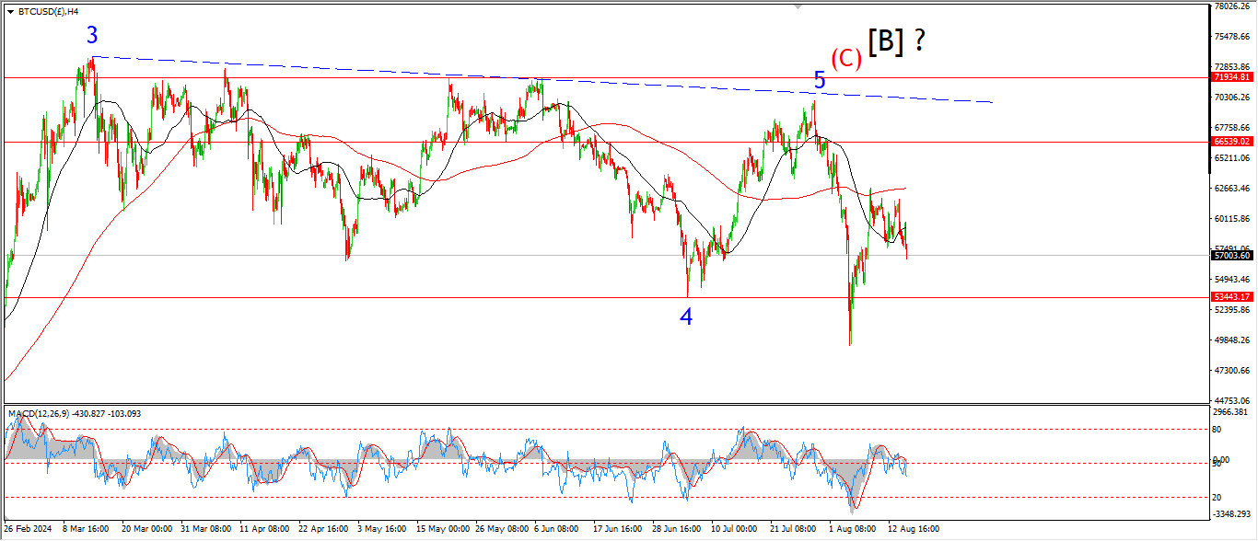
Task: Click the dropdown triangle beside BTCUSD title
Action: (10, 12)
